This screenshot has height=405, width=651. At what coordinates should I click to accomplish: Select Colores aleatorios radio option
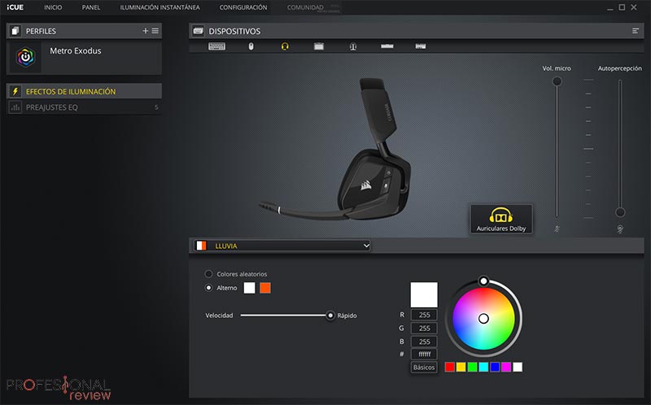(208, 274)
